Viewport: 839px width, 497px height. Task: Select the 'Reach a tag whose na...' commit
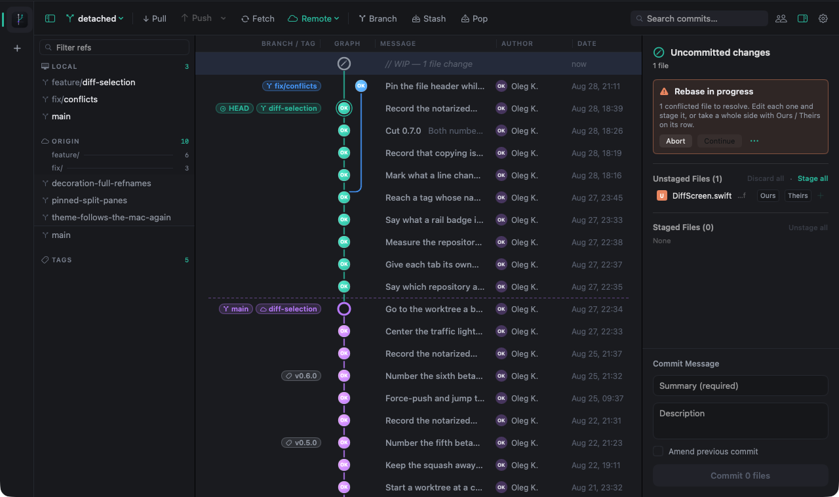418,197
